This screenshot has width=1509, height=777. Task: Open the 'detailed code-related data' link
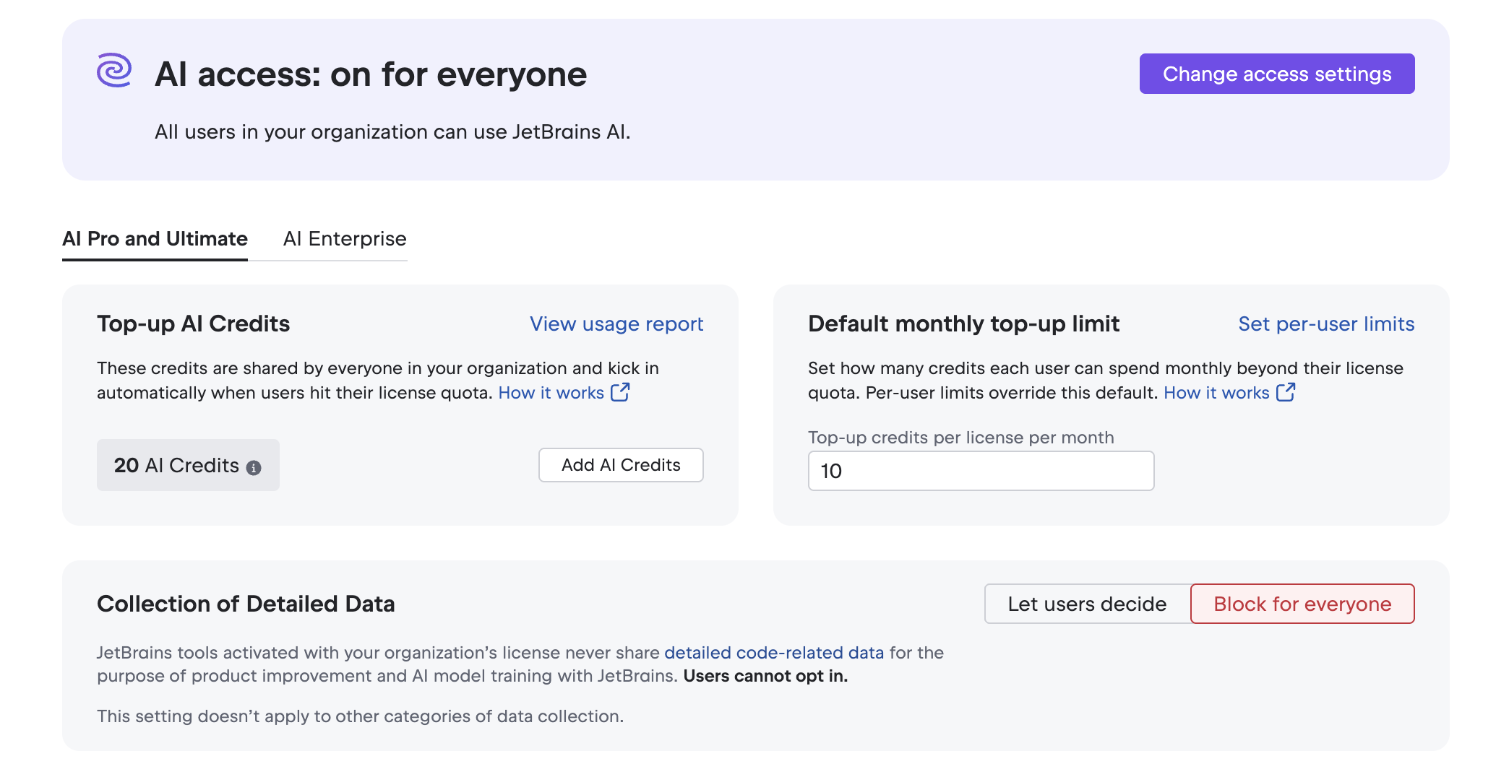point(773,653)
